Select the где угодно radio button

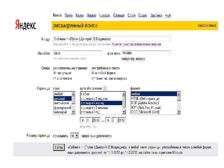click(54, 73)
